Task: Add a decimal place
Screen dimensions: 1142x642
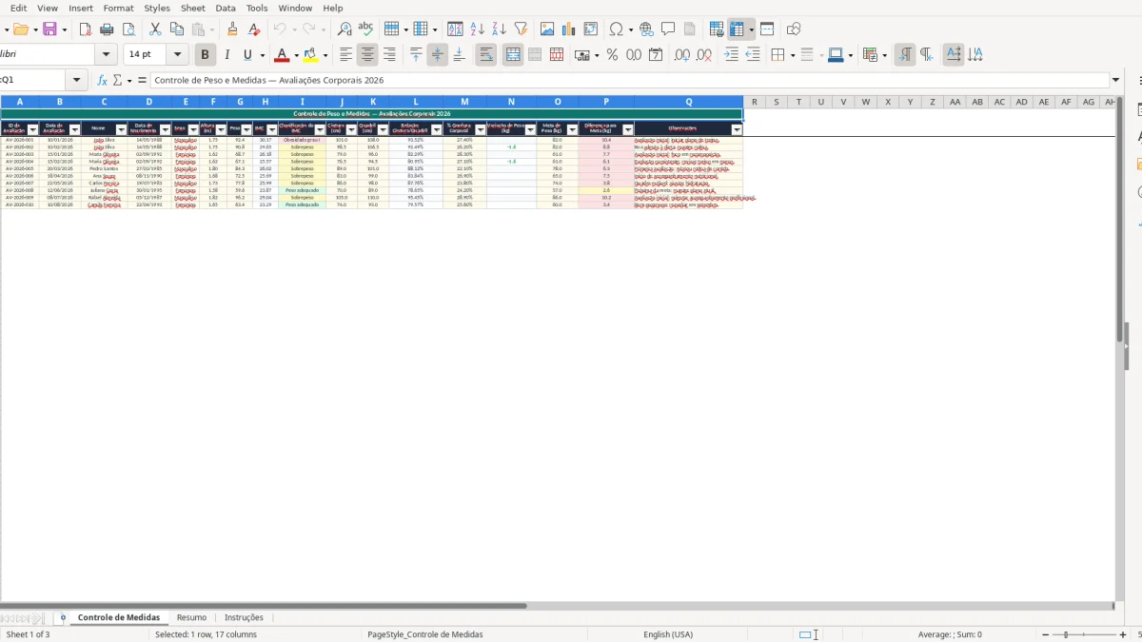Action: coord(682,55)
